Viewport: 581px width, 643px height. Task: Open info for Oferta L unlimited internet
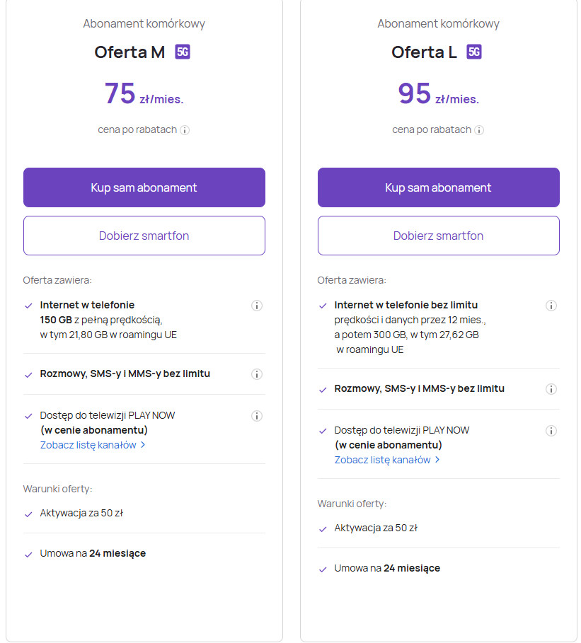click(x=551, y=306)
